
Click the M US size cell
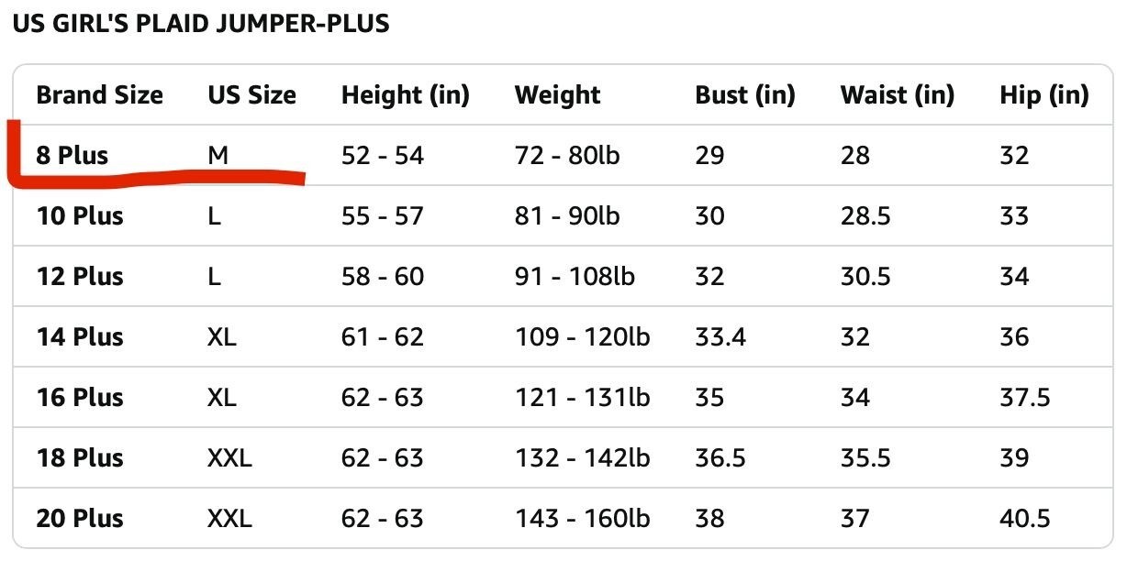218,156
